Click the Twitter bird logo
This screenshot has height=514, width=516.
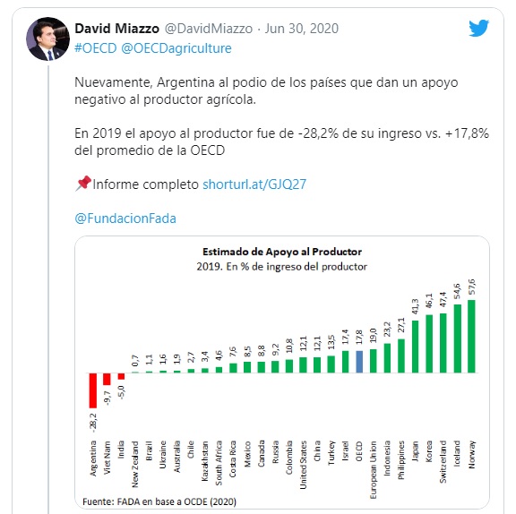[x=478, y=28]
